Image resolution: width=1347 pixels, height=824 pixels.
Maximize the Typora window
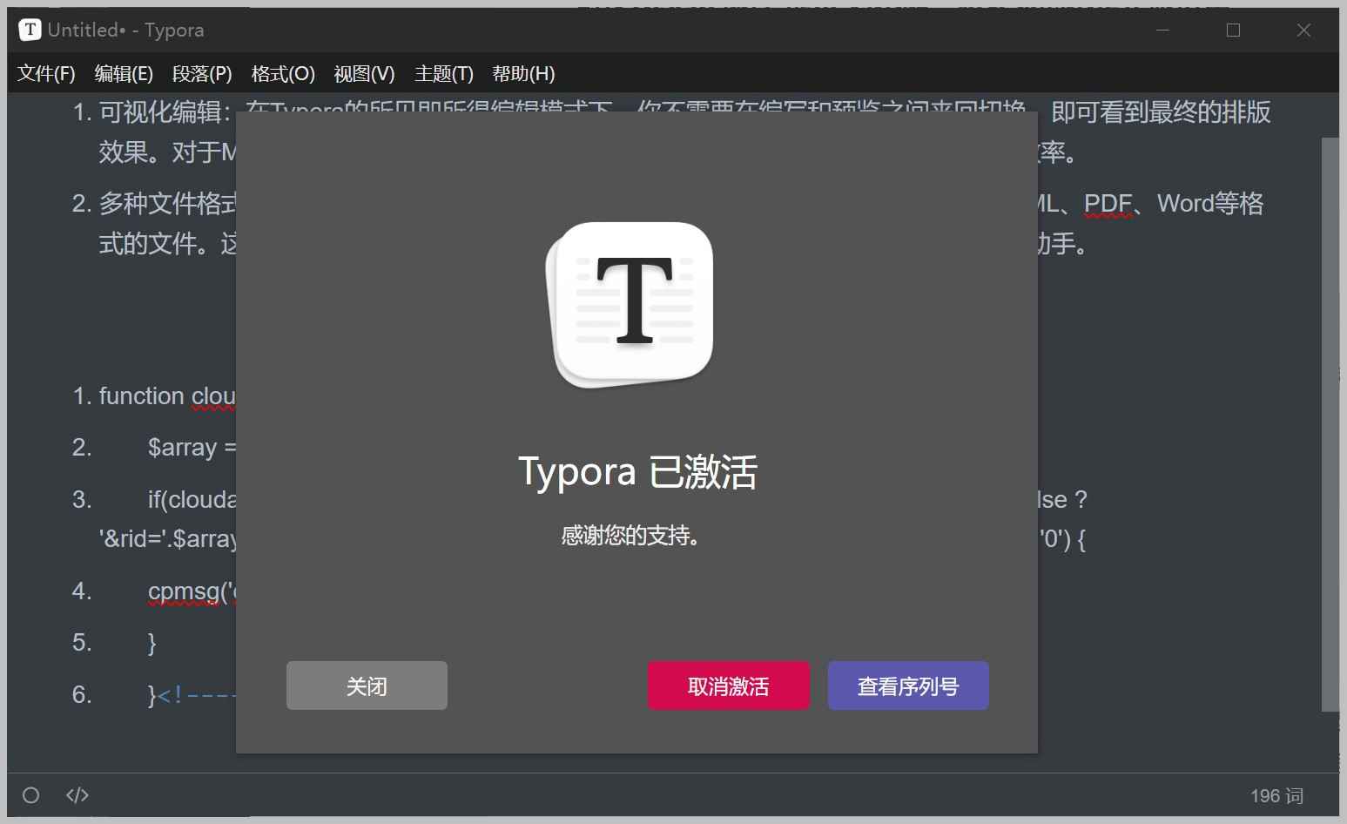1233,30
